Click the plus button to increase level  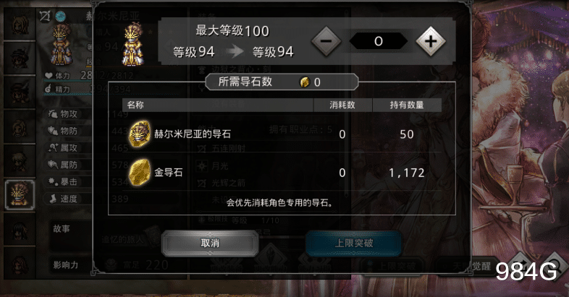click(431, 41)
